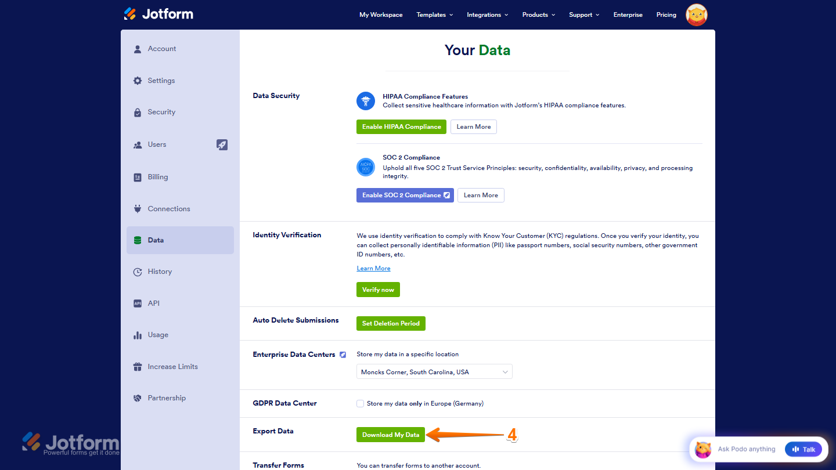Expand the Templates menu in header
836x470 pixels.
pyautogui.click(x=435, y=15)
